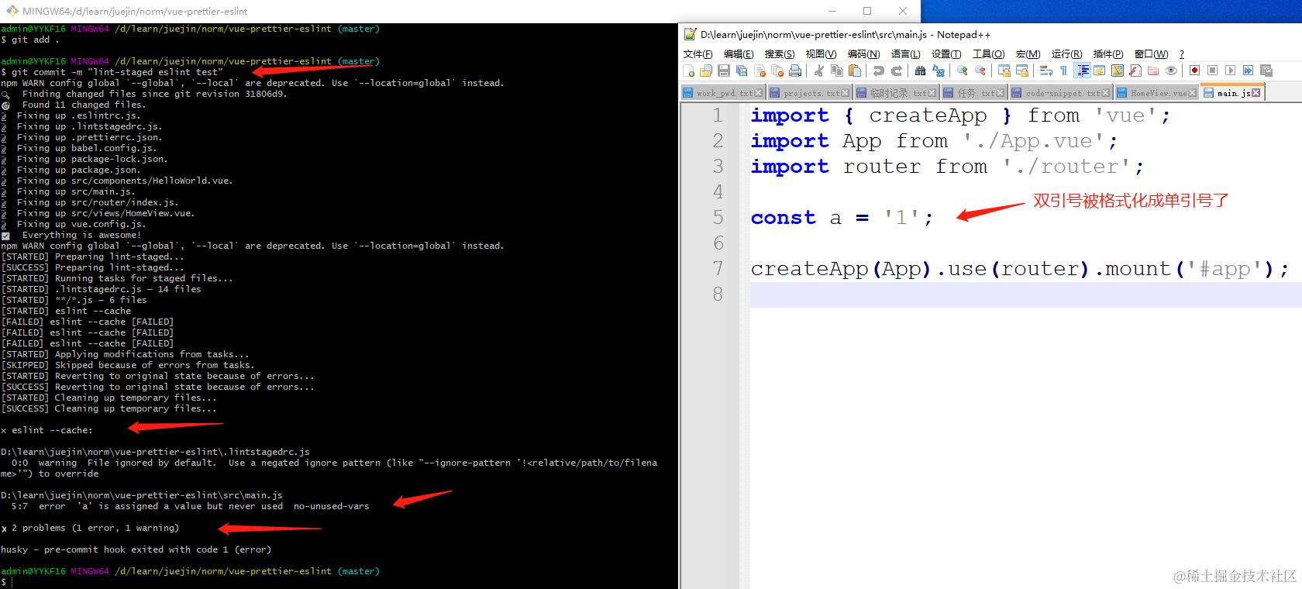Switch to the work_pwd.txt tab
The image size is (1302, 589).
[x=722, y=93]
